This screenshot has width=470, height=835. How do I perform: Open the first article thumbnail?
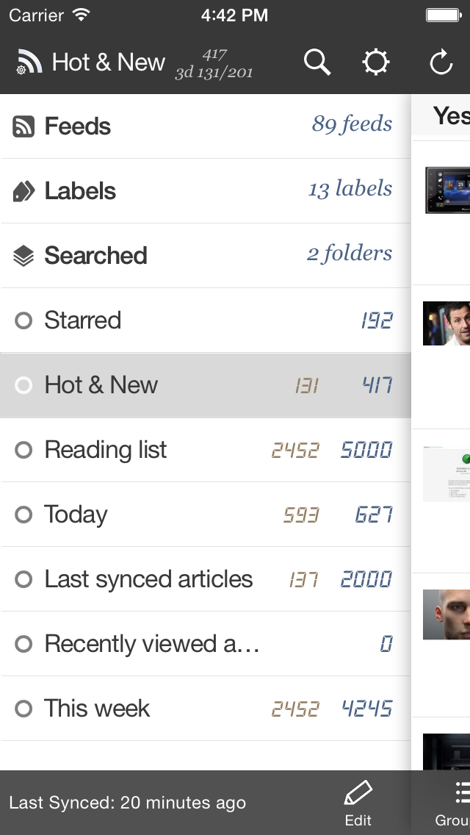click(447, 190)
